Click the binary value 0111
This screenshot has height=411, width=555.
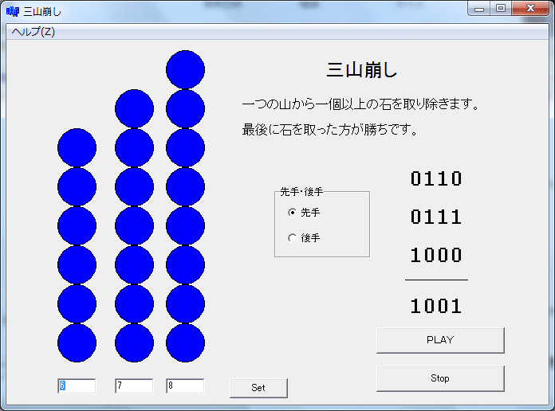point(436,217)
